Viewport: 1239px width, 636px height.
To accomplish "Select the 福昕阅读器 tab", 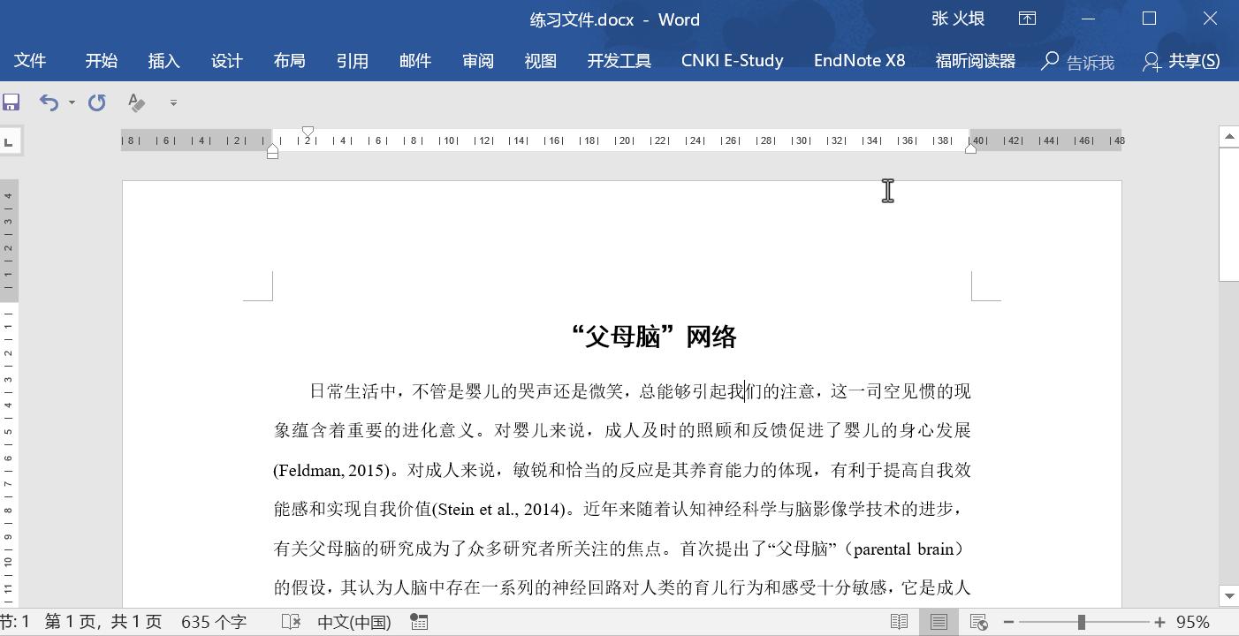I will click(976, 61).
